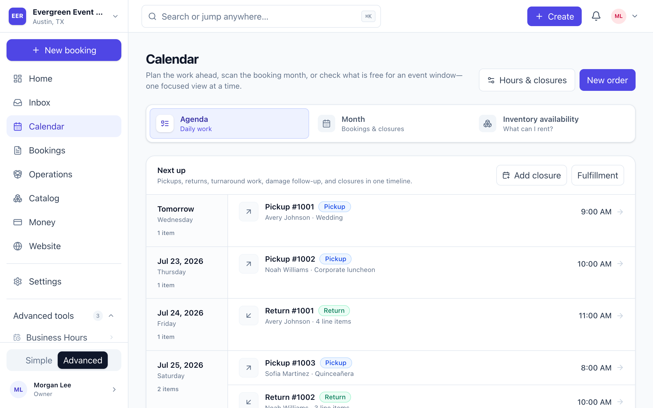Viewport: 653px width, 408px height.
Task: Click the outgoing arrow icon for Pickup #1001
Action: 249,212
